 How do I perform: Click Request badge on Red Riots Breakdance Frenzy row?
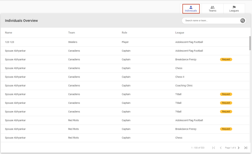(x=226, y=129)
